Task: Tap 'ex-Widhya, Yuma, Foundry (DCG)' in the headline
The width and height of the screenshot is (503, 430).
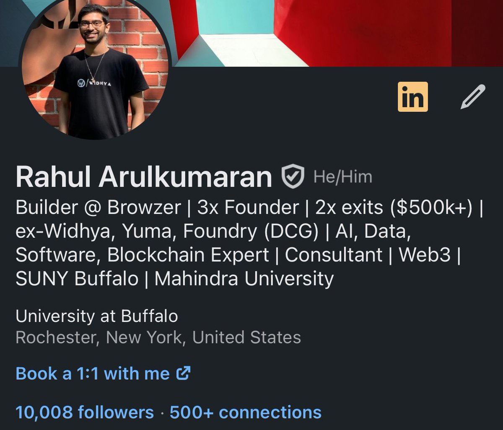Action: 167,231
